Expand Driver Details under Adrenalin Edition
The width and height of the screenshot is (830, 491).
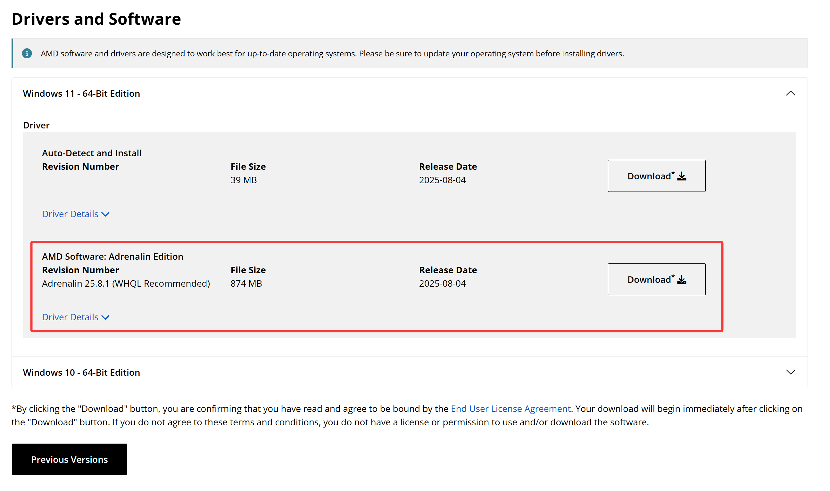tap(70, 317)
